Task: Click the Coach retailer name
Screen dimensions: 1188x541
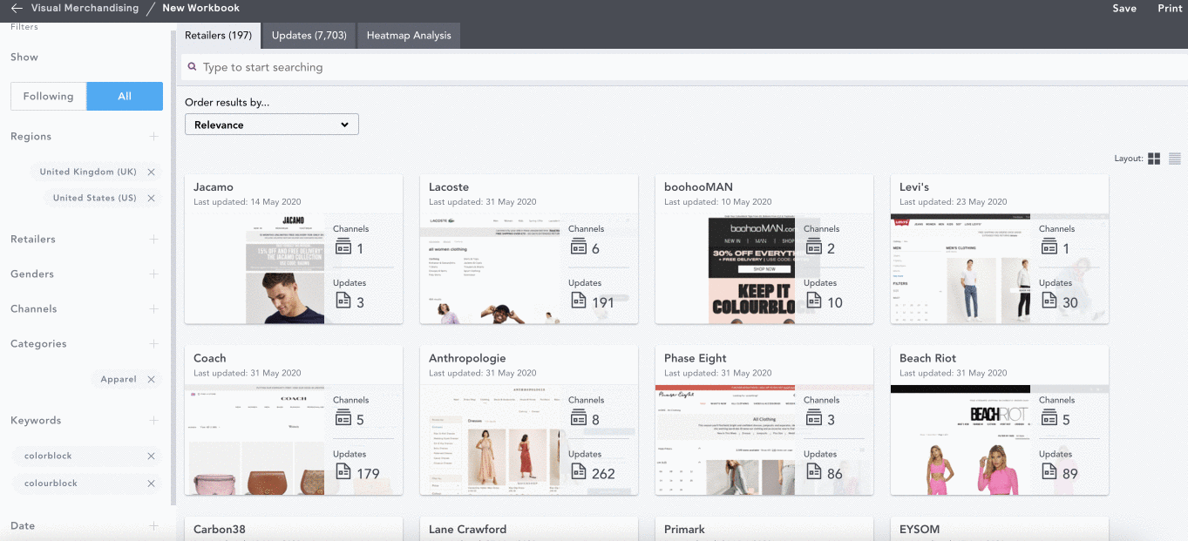Action: pyautogui.click(x=210, y=358)
